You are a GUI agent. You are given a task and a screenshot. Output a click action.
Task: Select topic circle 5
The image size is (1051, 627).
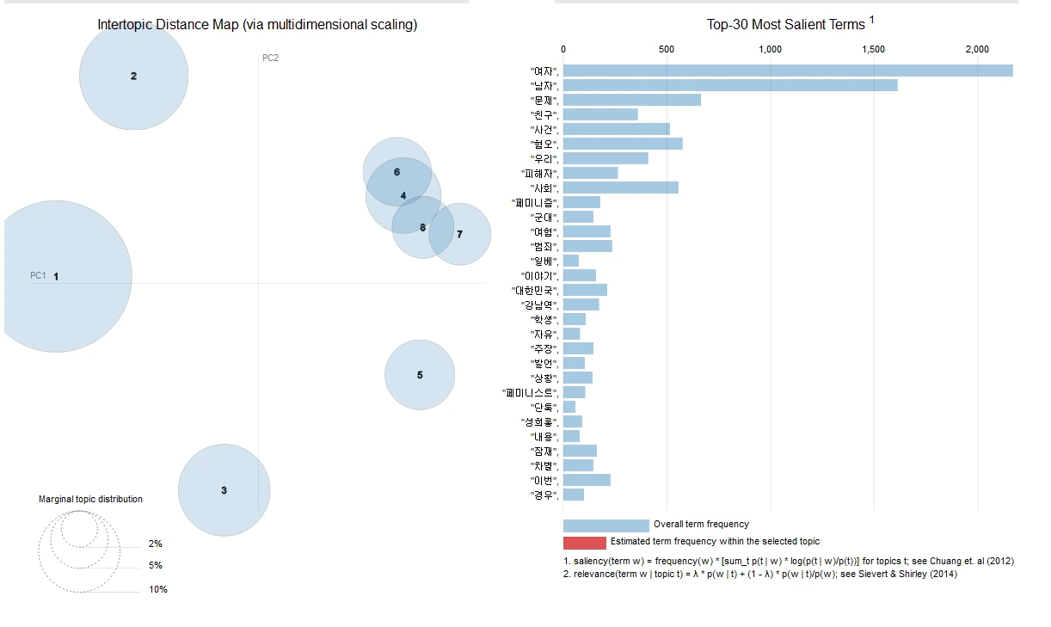pos(420,375)
